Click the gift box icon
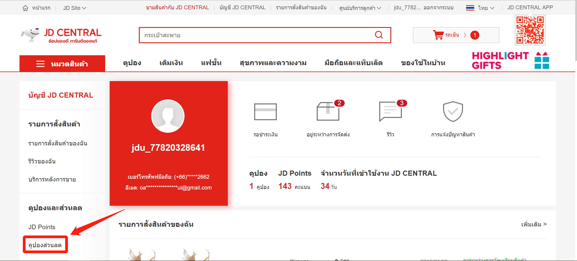 [542, 60]
